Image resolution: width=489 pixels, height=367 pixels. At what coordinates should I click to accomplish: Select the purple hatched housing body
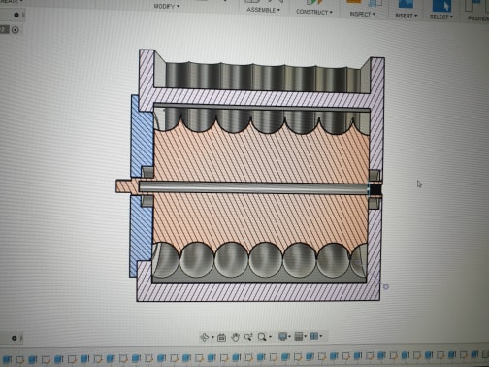pyautogui.click(x=259, y=291)
